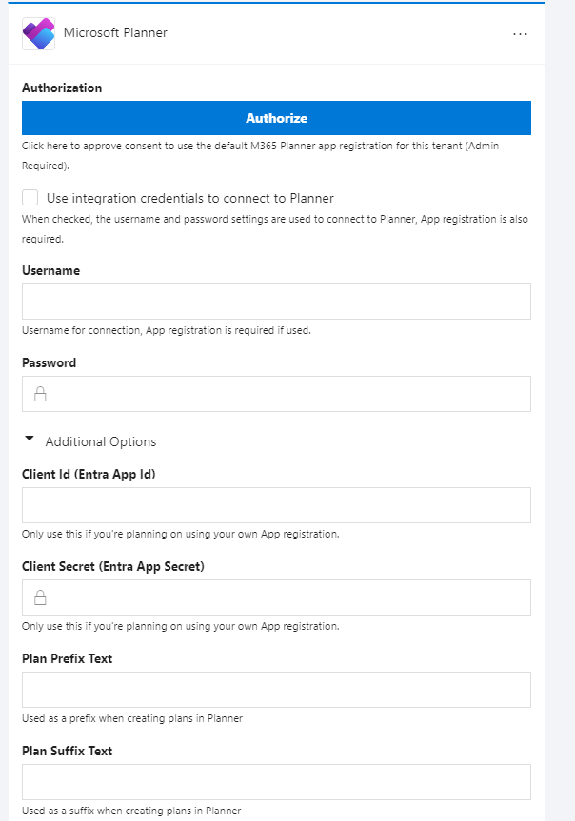Viewport: 575px width, 821px height.
Task: Click the Additional Options heading text
Action: point(101,442)
